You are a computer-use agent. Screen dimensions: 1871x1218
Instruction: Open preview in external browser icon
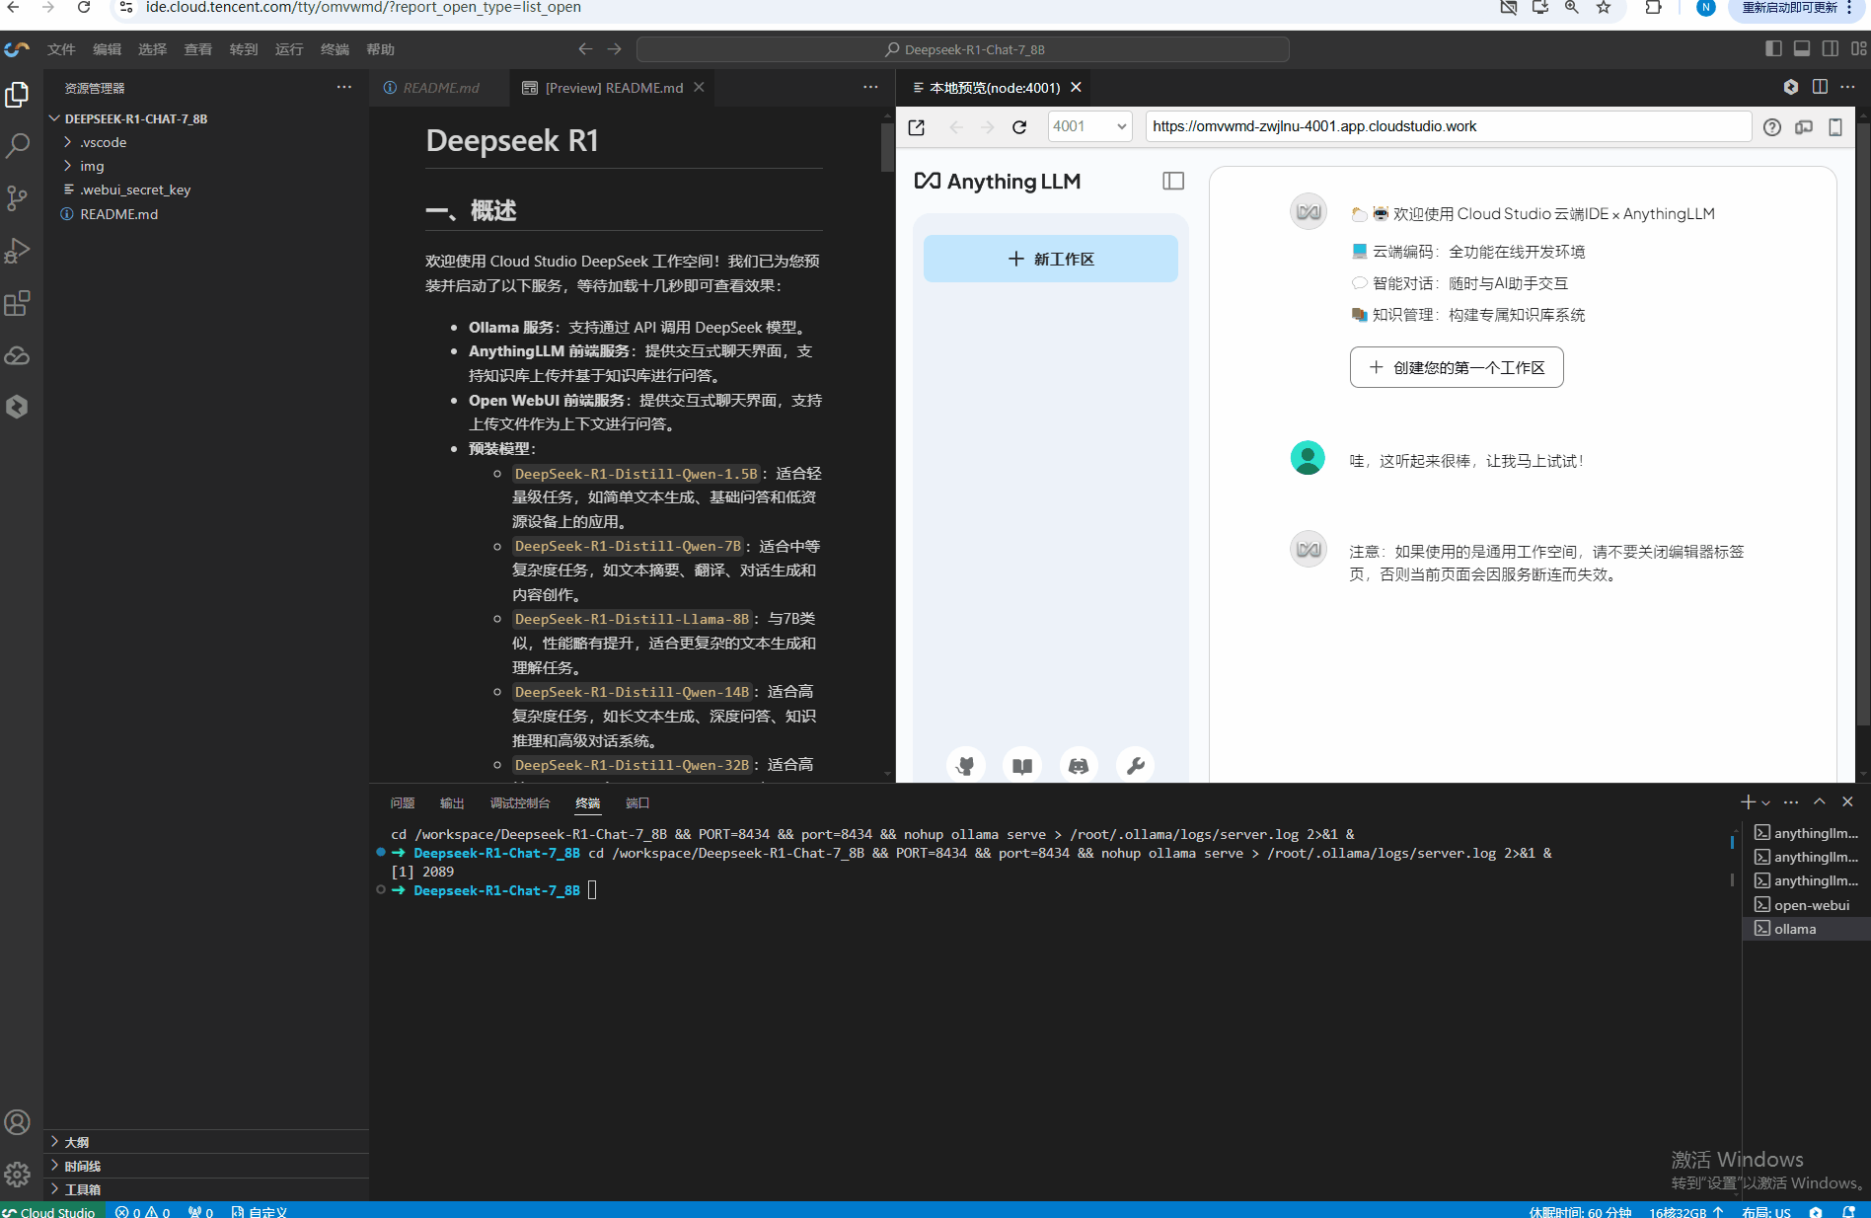click(917, 127)
